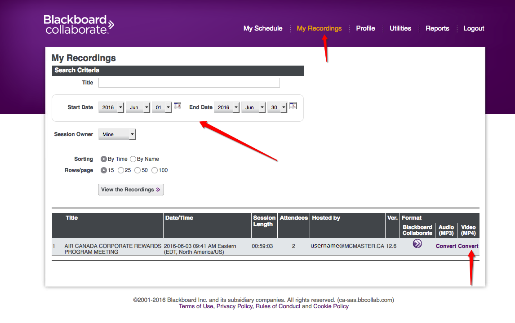Open the Start Date calendar picker icon

click(x=178, y=106)
